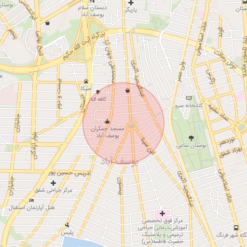Click the بیستون street name label
Screen dimensions: 247x247
119,186
